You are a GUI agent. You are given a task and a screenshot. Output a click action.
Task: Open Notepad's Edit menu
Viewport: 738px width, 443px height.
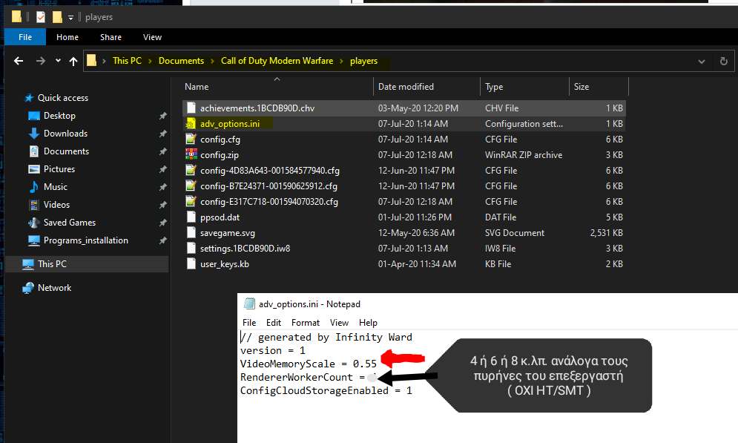point(274,323)
